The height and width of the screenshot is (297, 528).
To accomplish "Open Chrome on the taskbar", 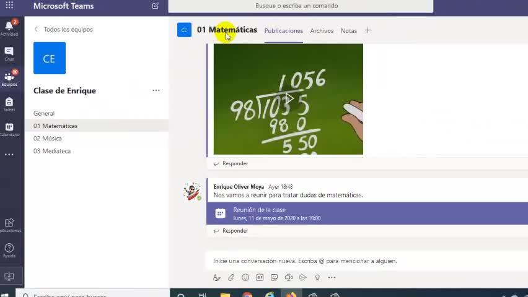I will (x=247, y=295).
